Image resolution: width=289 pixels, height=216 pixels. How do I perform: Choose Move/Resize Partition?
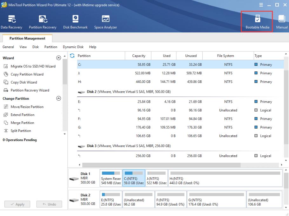tap(27, 107)
